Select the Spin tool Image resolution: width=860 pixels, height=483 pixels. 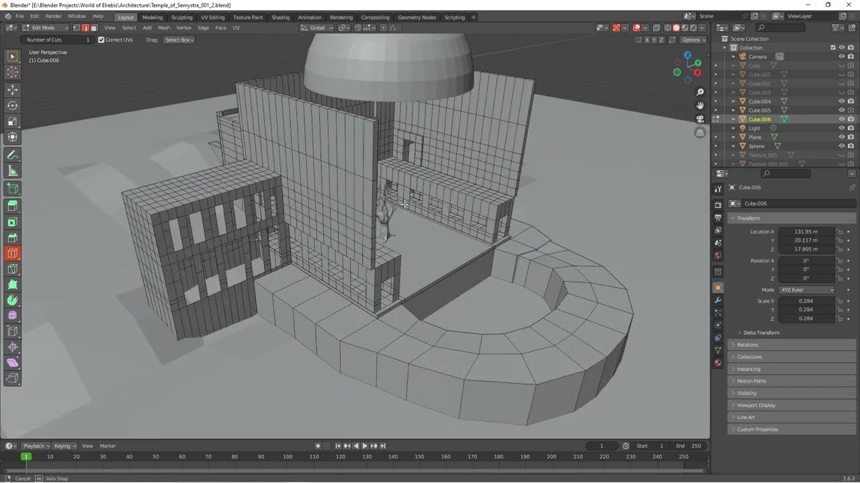click(13, 301)
